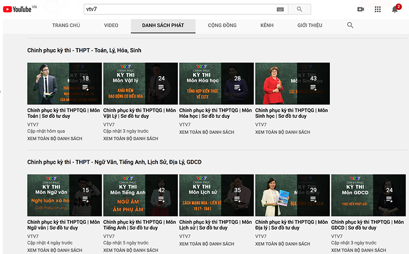The image size is (409, 254).
Task: Switch to the TRANG CHỦ tab
Action: pos(67,25)
